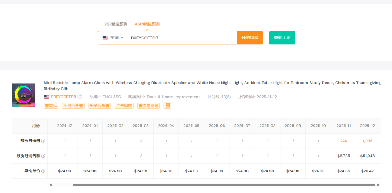Open the orange B0FYGCFTDB product link
The image size is (392, 193).
click(64, 97)
